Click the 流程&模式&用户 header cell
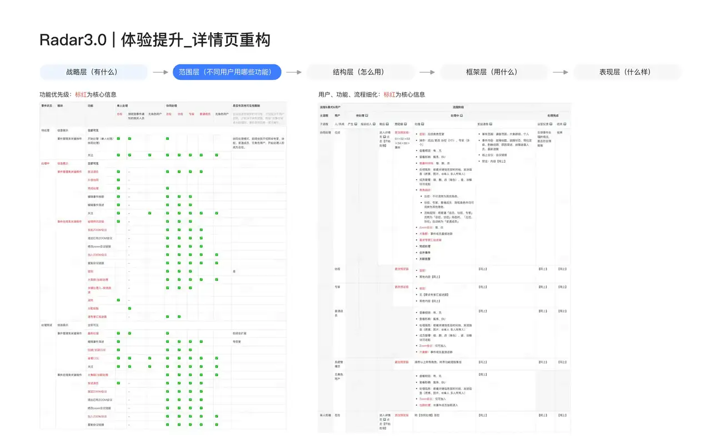The height and width of the screenshot is (444, 711). pos(330,107)
